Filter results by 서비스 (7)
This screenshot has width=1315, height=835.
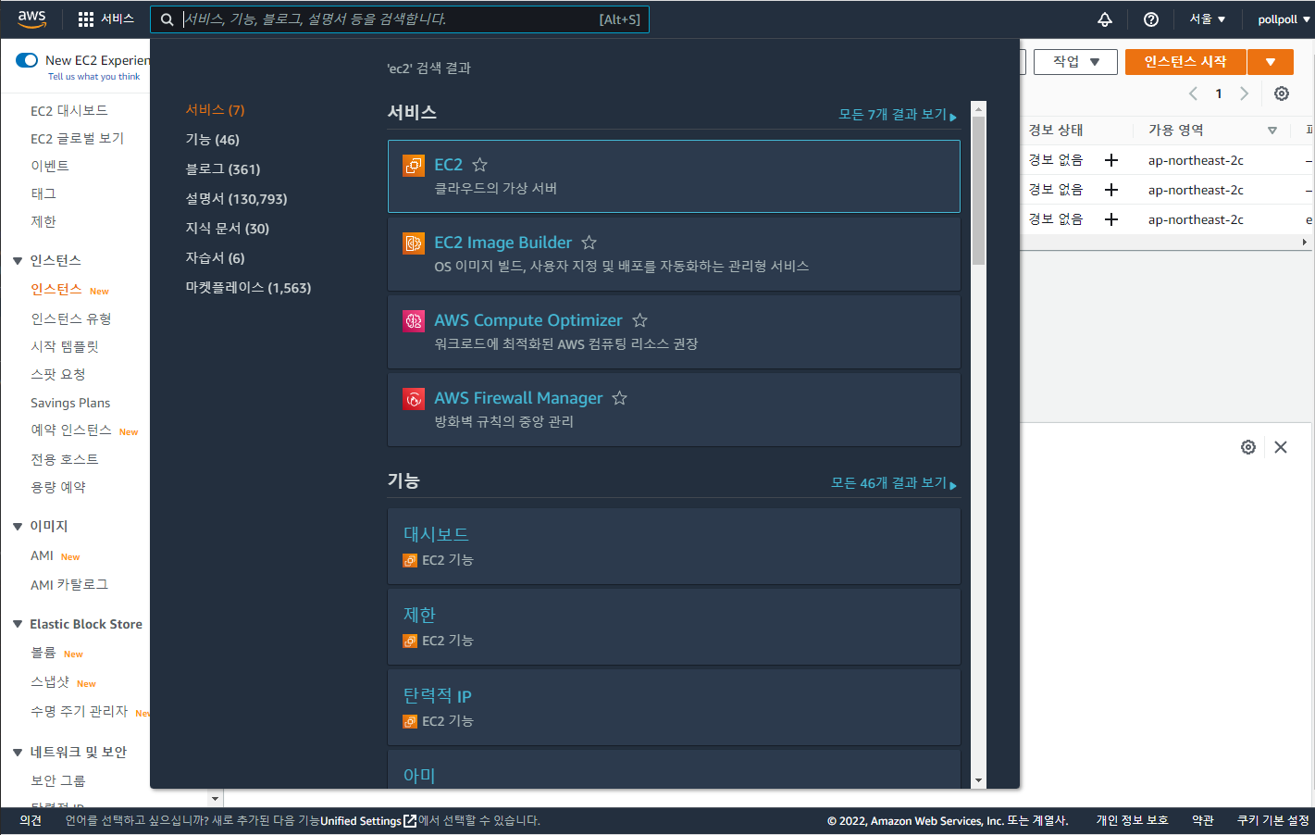coord(215,110)
